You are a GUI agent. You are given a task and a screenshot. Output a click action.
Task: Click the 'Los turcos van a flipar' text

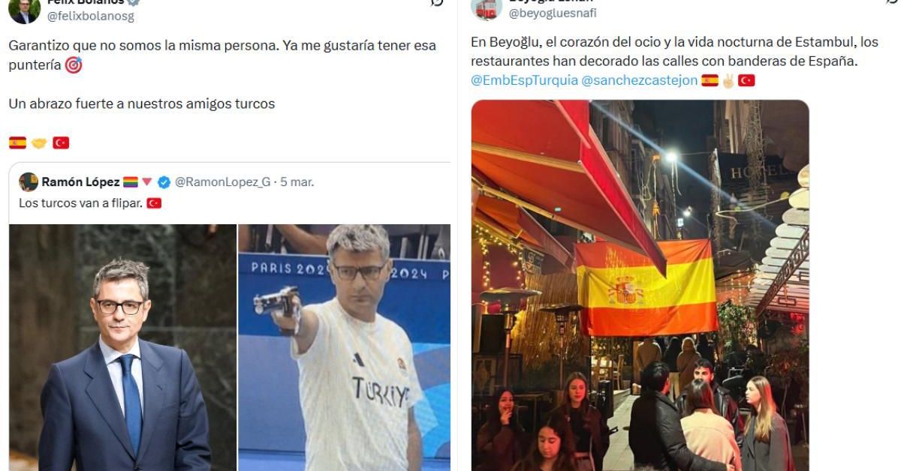pyautogui.click(x=80, y=202)
